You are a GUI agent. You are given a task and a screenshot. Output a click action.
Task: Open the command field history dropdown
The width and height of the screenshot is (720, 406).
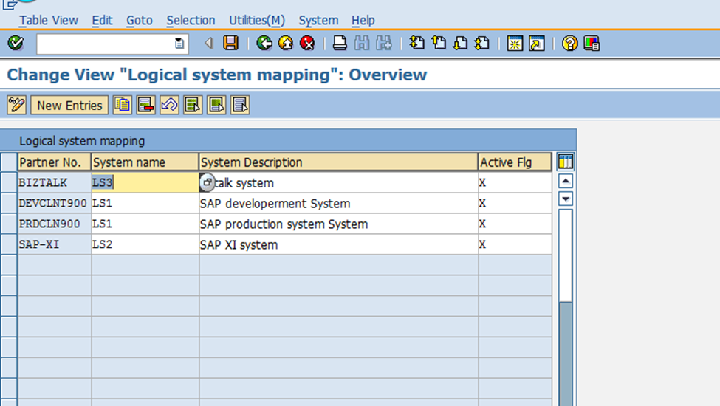[179, 44]
